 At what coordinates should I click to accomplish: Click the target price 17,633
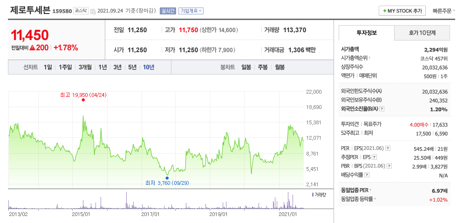(x=440, y=125)
